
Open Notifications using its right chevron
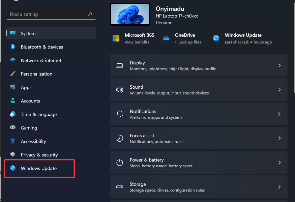279,114
